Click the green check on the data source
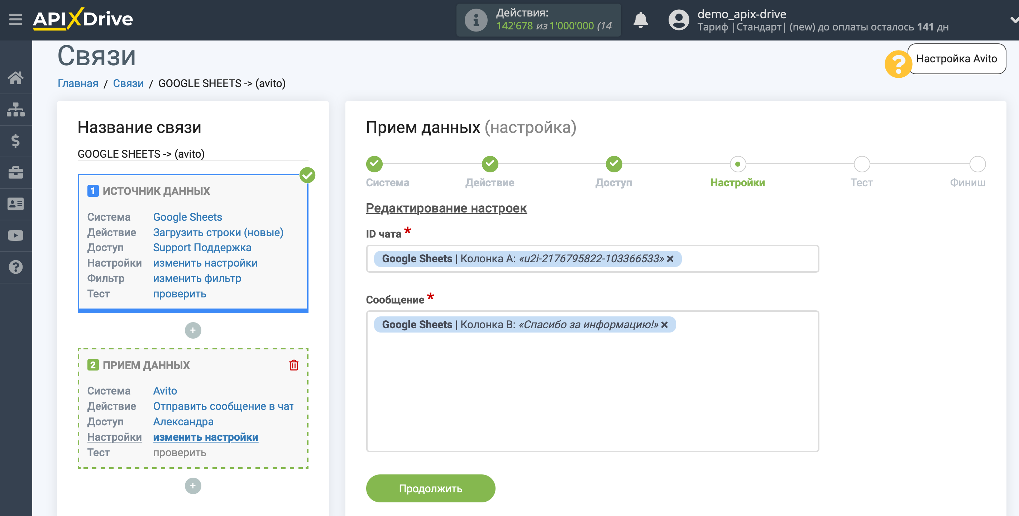The image size is (1019, 516). click(307, 175)
